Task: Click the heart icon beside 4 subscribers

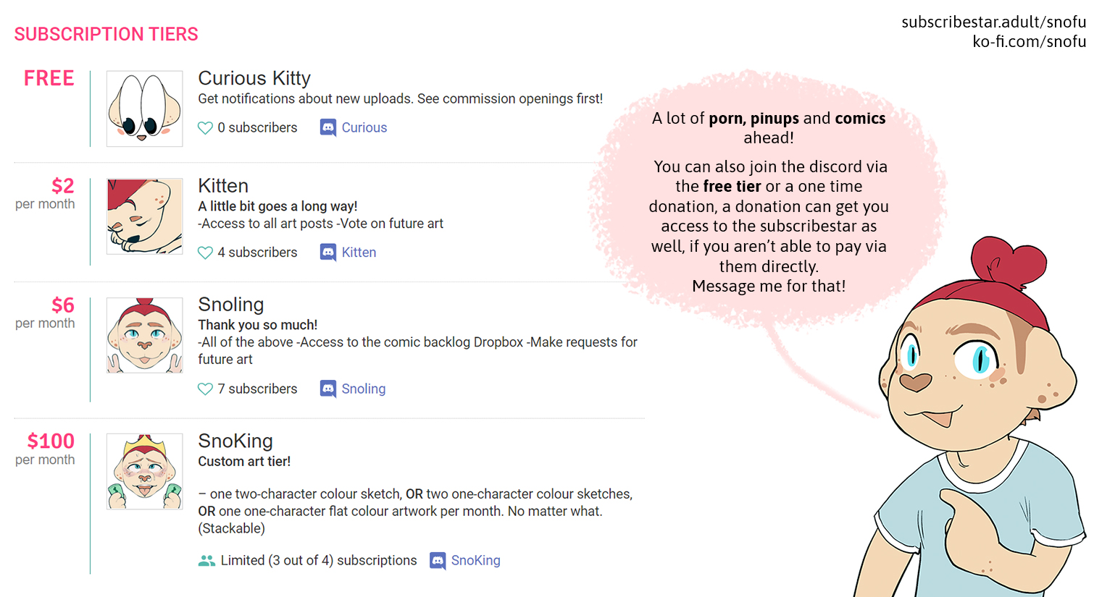Action: (x=205, y=253)
